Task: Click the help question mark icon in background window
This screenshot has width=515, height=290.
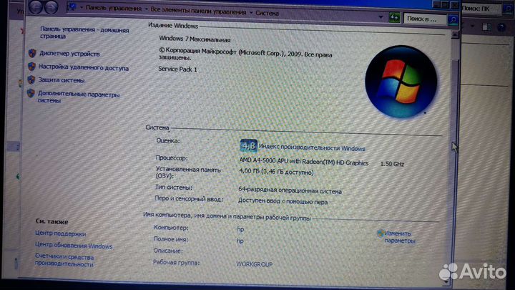Action: (501, 27)
